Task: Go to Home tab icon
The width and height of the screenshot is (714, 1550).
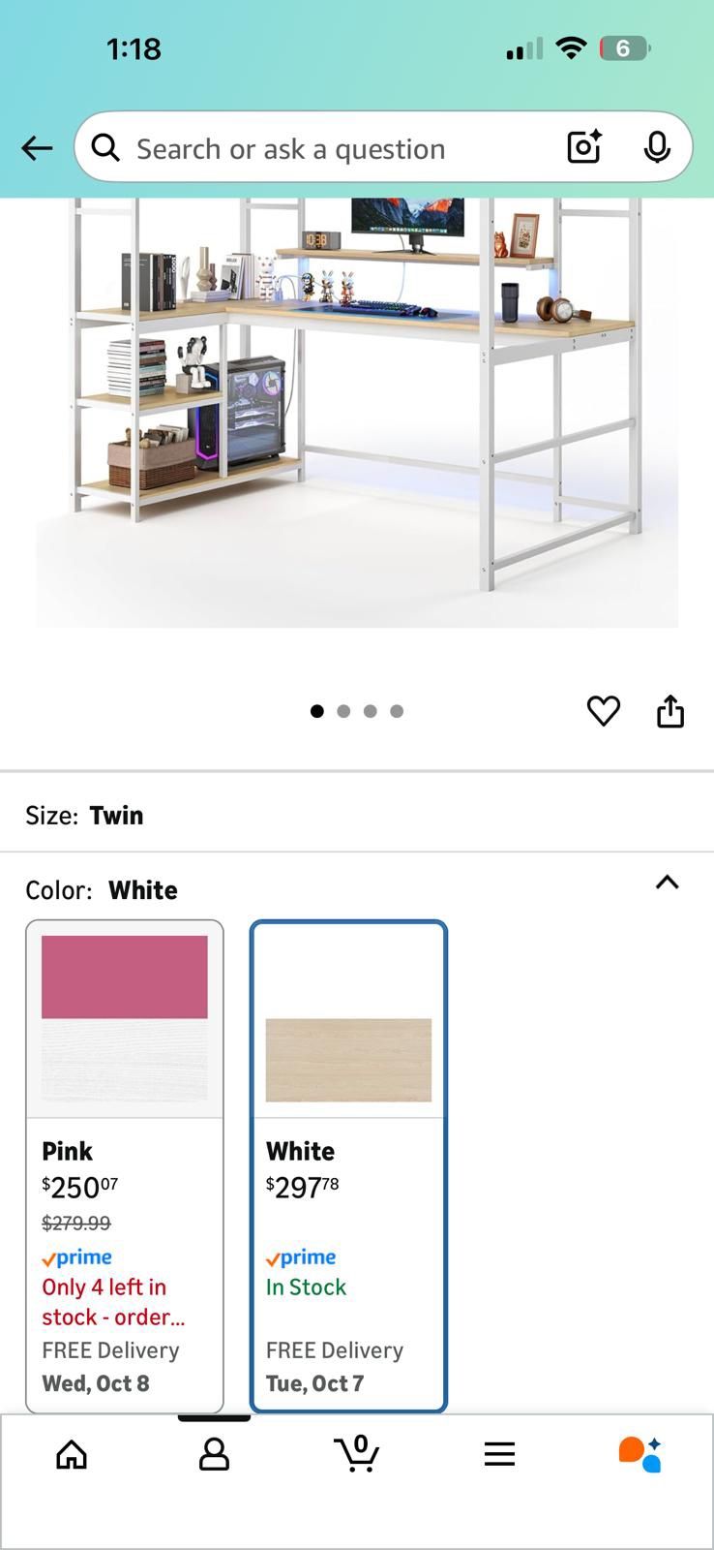Action: point(72,1454)
